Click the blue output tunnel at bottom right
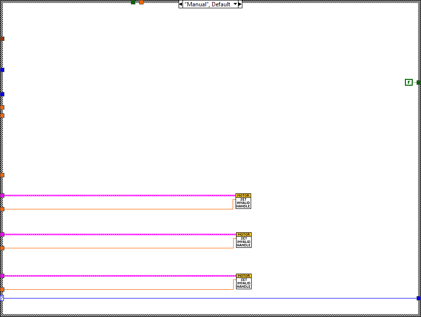 419,298
